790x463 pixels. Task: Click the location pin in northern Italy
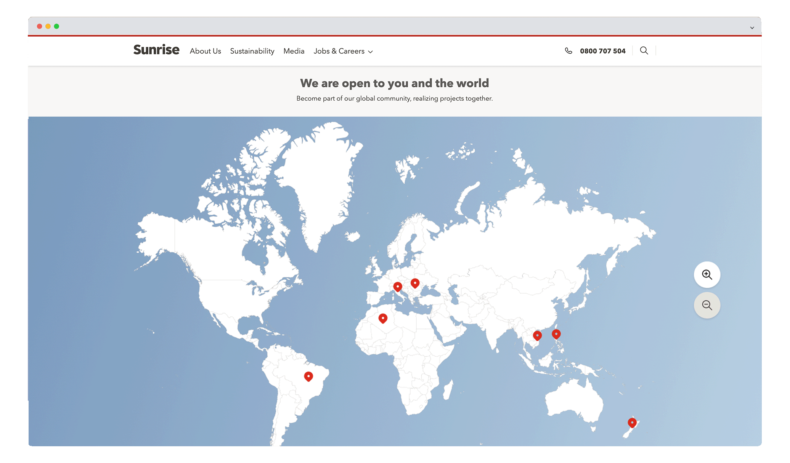pos(398,286)
